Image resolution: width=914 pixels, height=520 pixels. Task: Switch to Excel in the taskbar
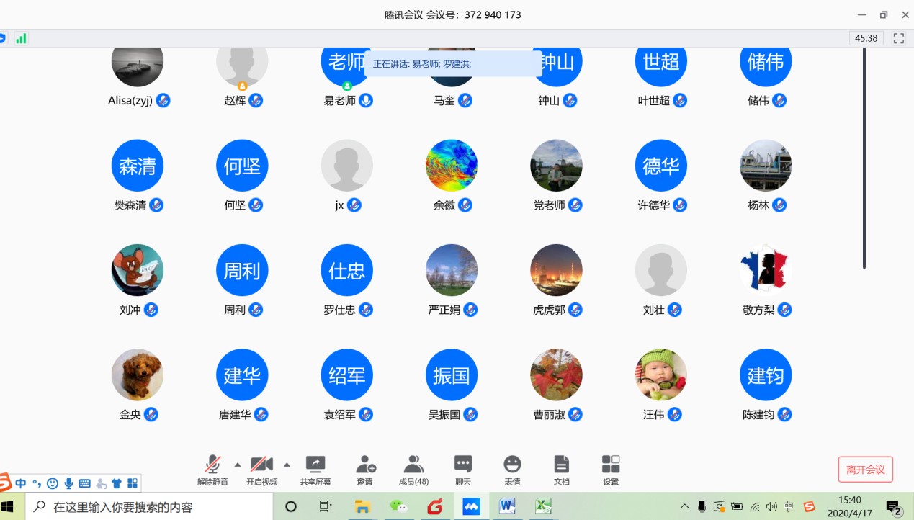(543, 506)
